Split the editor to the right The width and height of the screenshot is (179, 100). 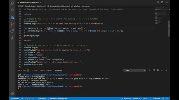click(162, 2)
